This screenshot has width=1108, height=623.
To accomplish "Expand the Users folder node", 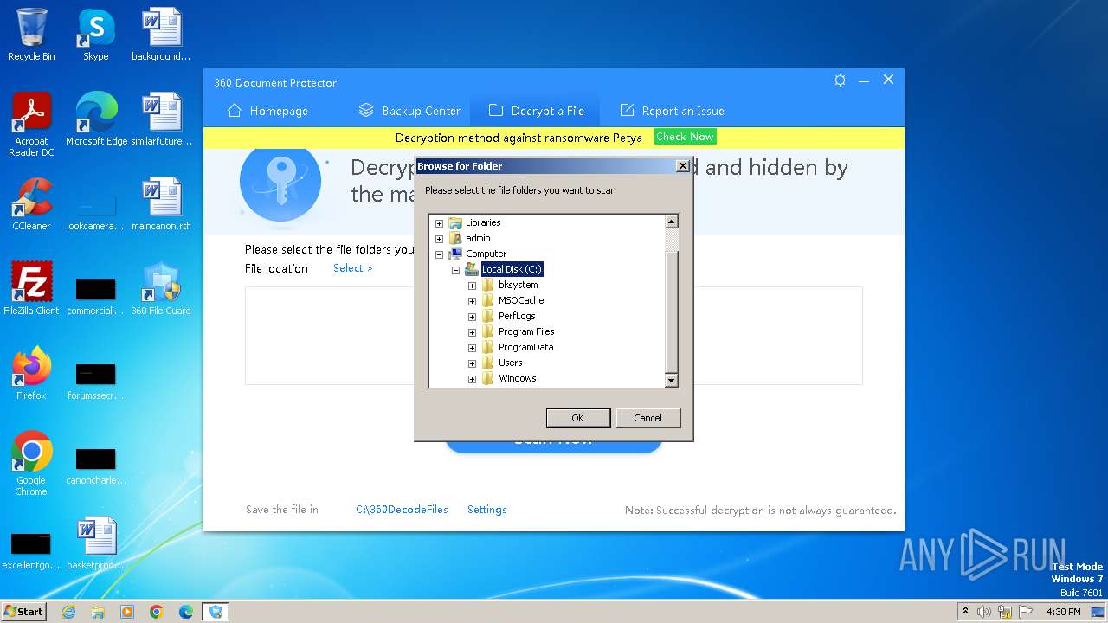I will coord(472,363).
